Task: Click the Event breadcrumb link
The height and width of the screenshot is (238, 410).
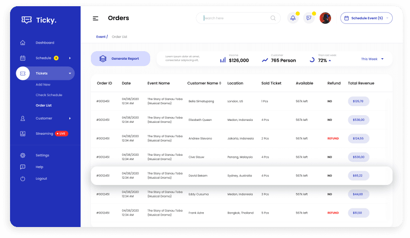Action: (x=101, y=37)
